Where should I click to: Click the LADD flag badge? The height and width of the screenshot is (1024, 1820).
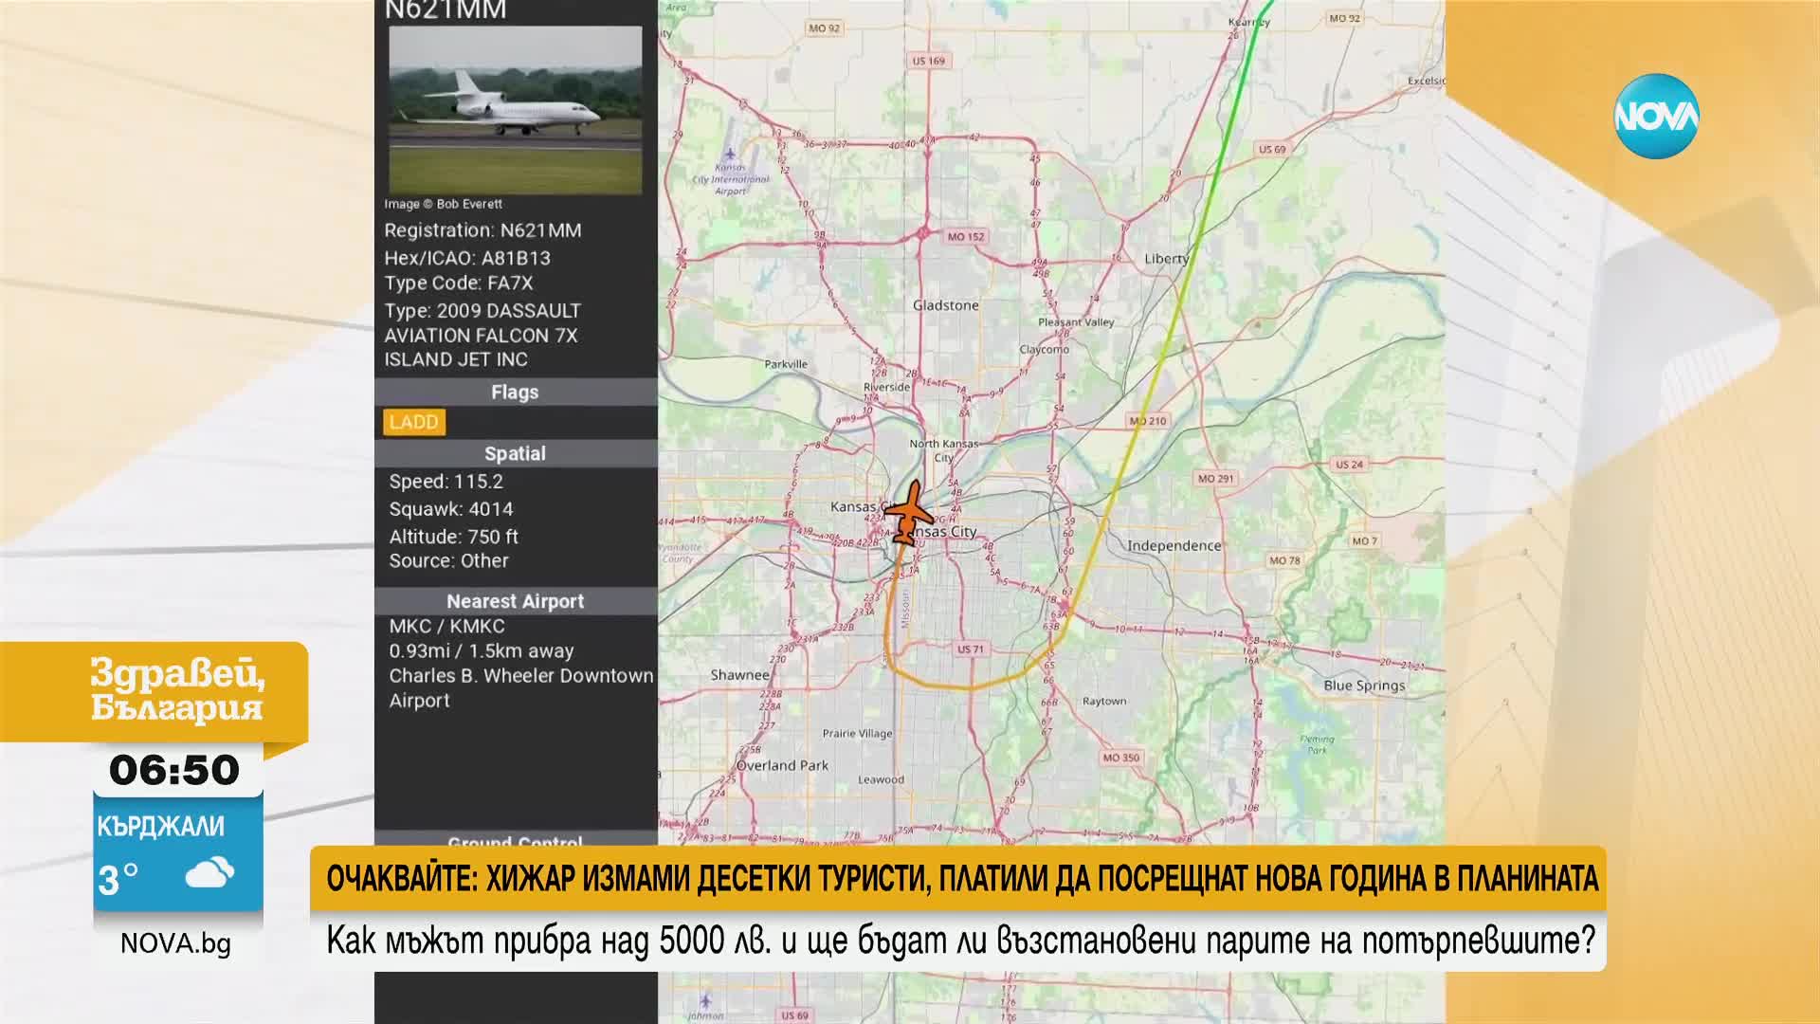tap(414, 422)
